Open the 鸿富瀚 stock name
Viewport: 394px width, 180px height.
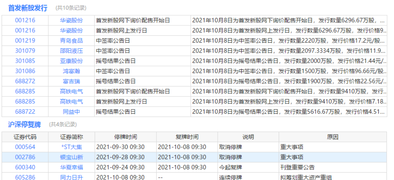click(71, 71)
